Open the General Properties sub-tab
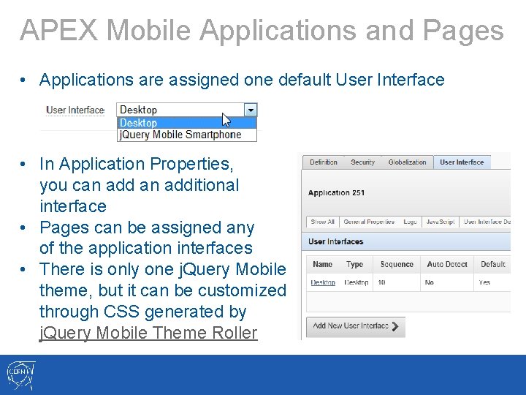This screenshot has width=526, height=395. coord(369,222)
